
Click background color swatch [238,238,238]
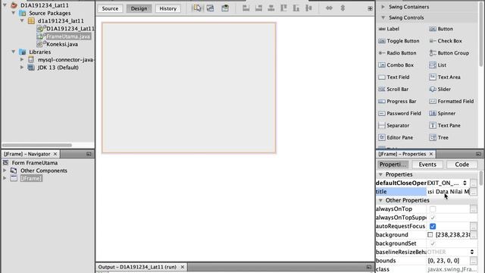[430, 235]
